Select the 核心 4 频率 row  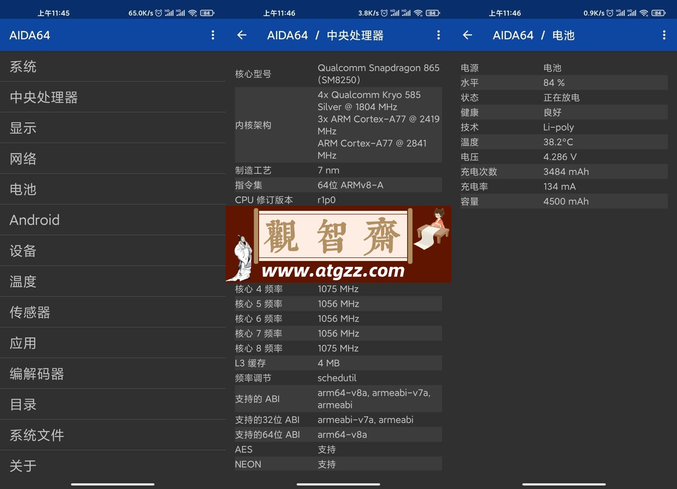(x=338, y=289)
